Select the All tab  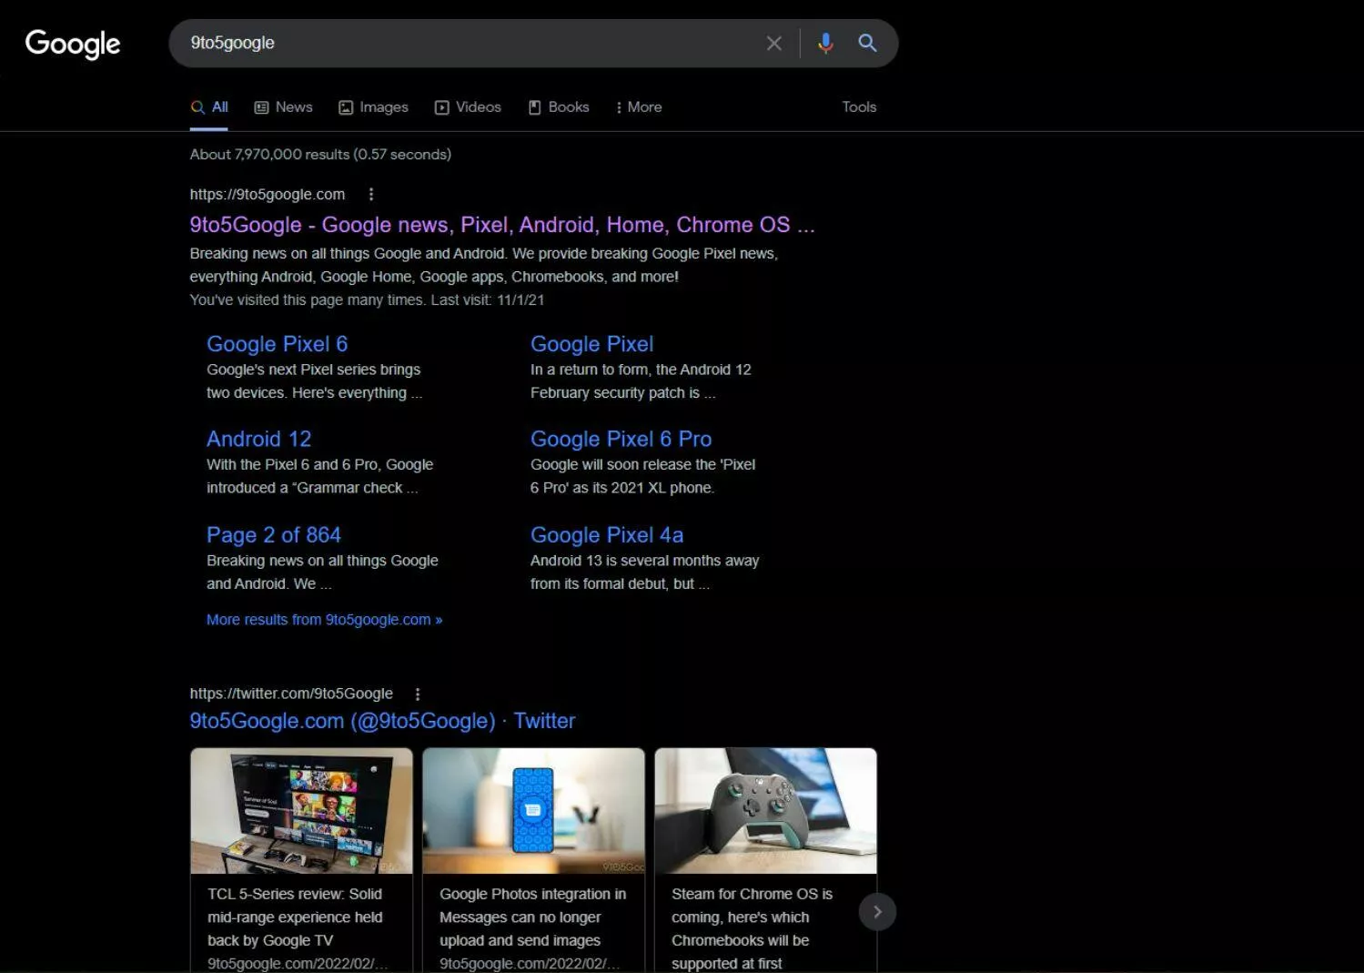209,107
